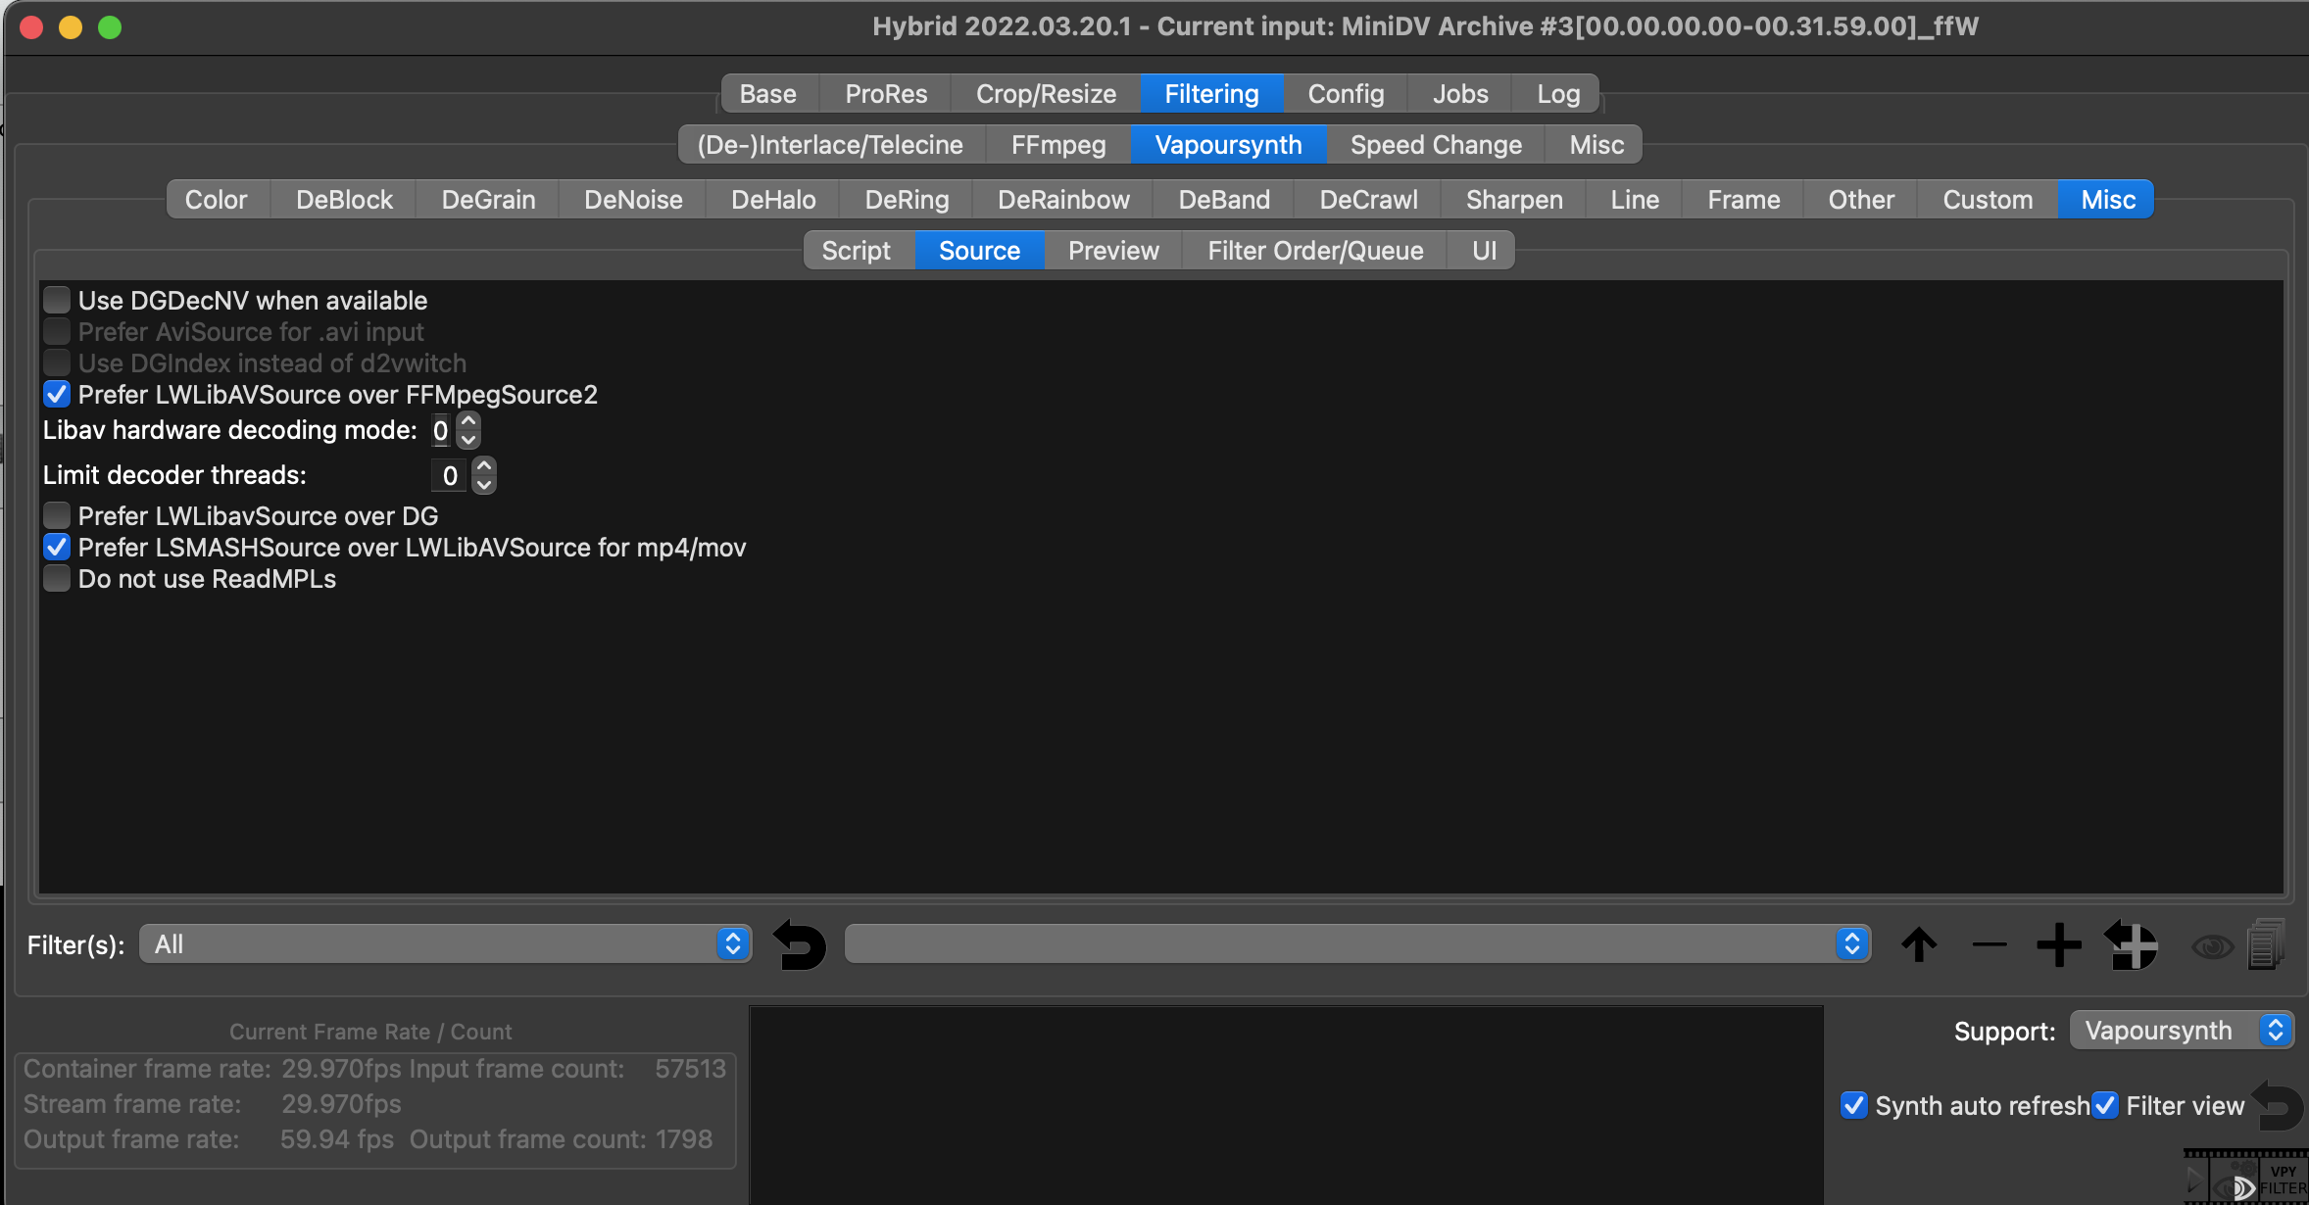Increase Limit decoder threads stepper
The width and height of the screenshot is (2309, 1205).
pyautogui.click(x=484, y=466)
